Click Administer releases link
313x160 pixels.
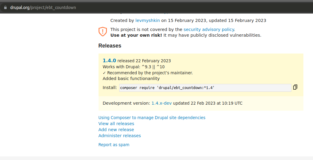120,135
